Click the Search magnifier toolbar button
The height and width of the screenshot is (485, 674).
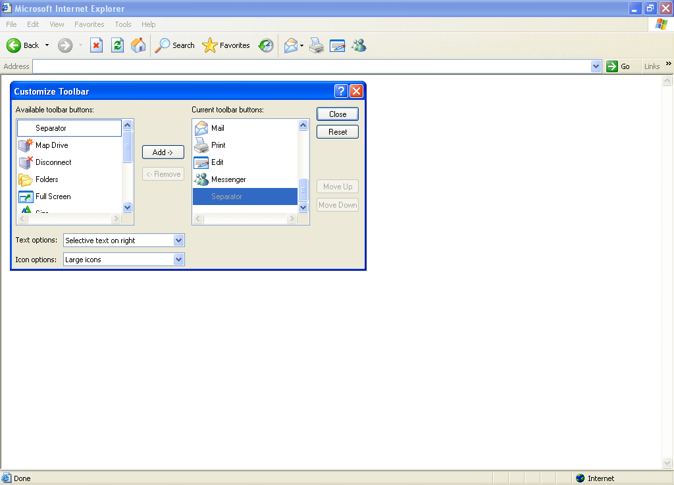(x=174, y=45)
